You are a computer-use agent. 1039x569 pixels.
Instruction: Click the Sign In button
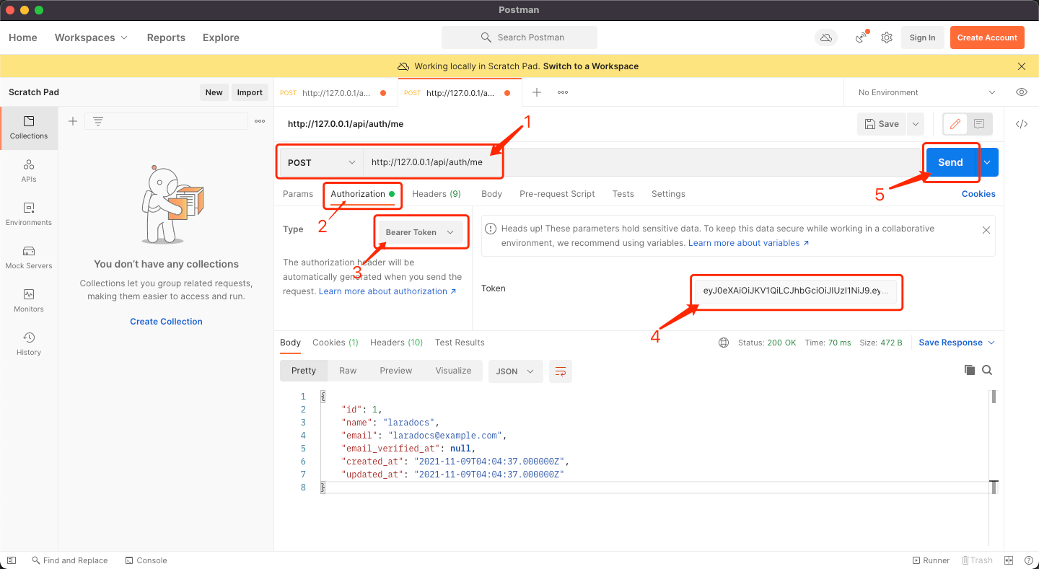pyautogui.click(x=922, y=38)
